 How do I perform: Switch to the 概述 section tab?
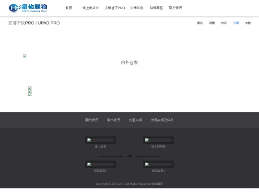200,23
